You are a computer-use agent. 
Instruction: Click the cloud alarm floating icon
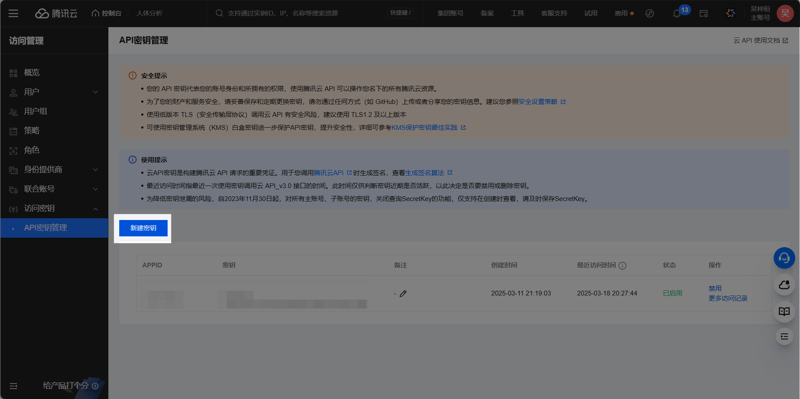click(x=784, y=285)
